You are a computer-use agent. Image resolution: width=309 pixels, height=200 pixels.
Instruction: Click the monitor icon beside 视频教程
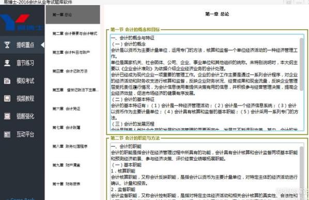(x=7, y=98)
